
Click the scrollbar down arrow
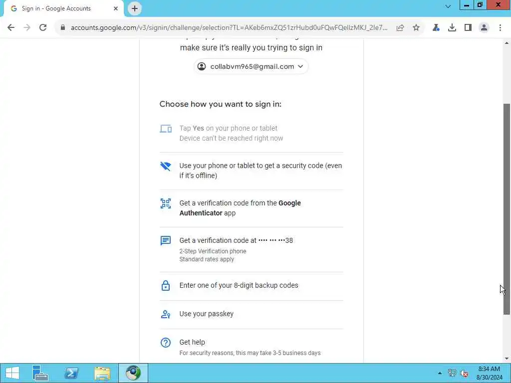(507, 359)
